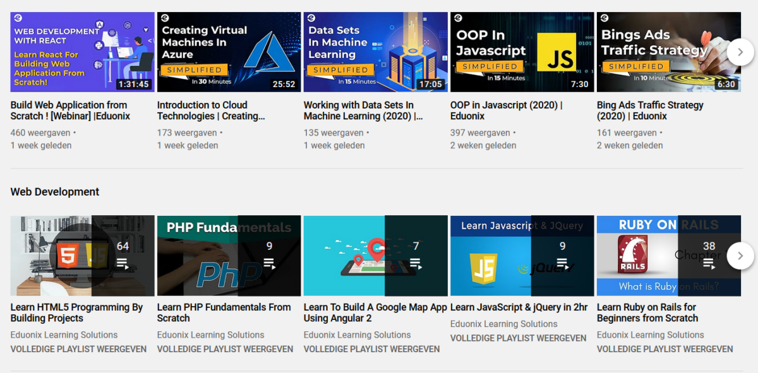Click the playlist icon on PHP Fundamentals thumbnail
The width and height of the screenshot is (758, 373).
tap(269, 263)
